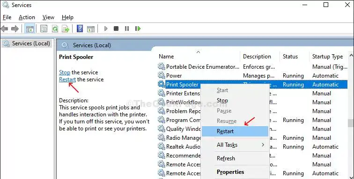Click the Refresh toolbar icon
This screenshot has height=179, width=354.
55,29
